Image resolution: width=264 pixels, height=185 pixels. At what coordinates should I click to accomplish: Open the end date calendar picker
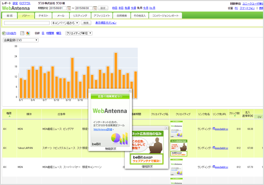(x=95, y=8)
